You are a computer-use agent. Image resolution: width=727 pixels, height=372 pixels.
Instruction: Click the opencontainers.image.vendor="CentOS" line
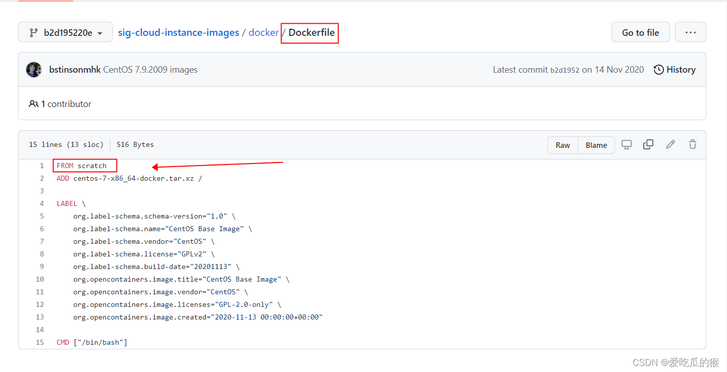pos(160,292)
